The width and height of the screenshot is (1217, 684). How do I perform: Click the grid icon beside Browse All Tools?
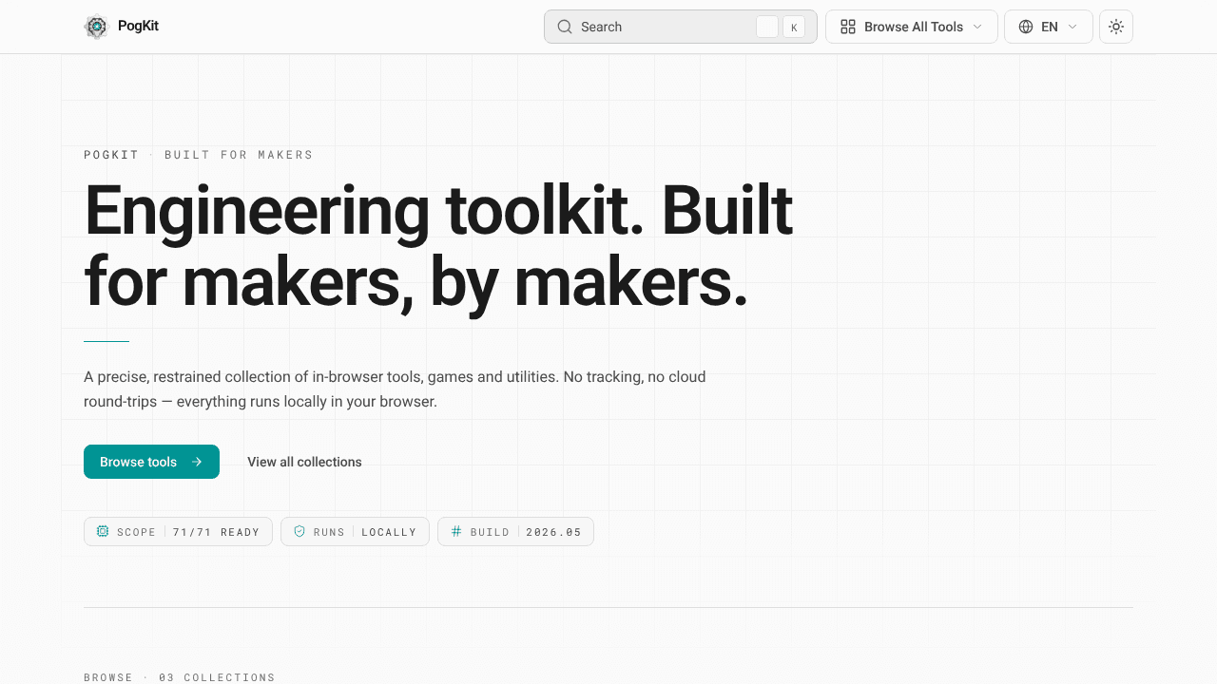pyautogui.click(x=848, y=27)
